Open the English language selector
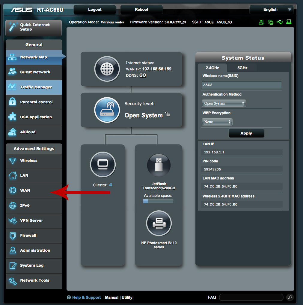Screen dimensions: 303x305 [x=271, y=10]
